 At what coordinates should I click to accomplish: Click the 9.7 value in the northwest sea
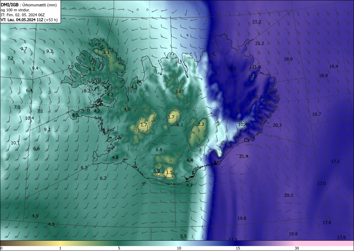click(x=24, y=49)
